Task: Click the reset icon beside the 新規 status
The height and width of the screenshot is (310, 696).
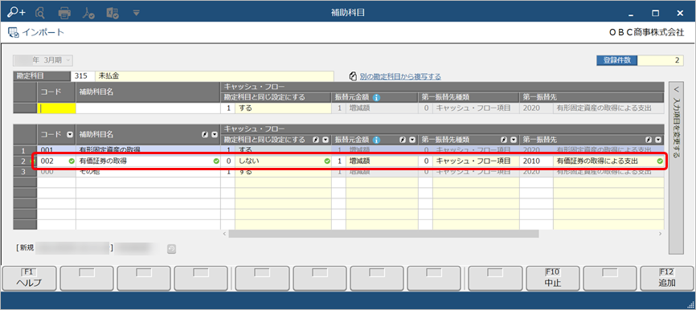Action: coord(171,249)
